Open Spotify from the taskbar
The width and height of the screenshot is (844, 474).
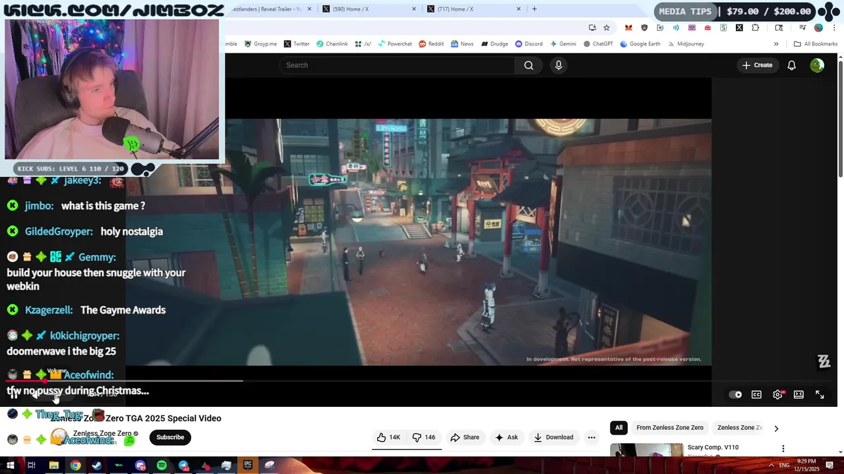[x=162, y=465]
